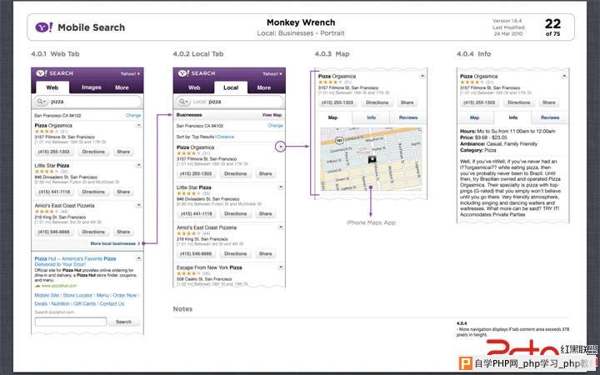The height and width of the screenshot is (375, 600).
Task: Click the Yahoo logo beside Mobile Search
Action: pos(43,27)
